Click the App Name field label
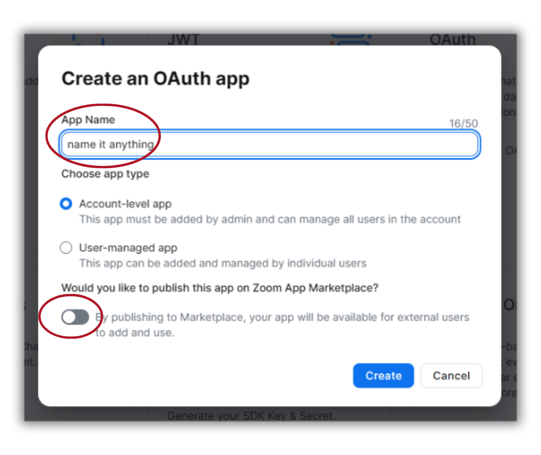This screenshot has height=455, width=541. tap(88, 119)
